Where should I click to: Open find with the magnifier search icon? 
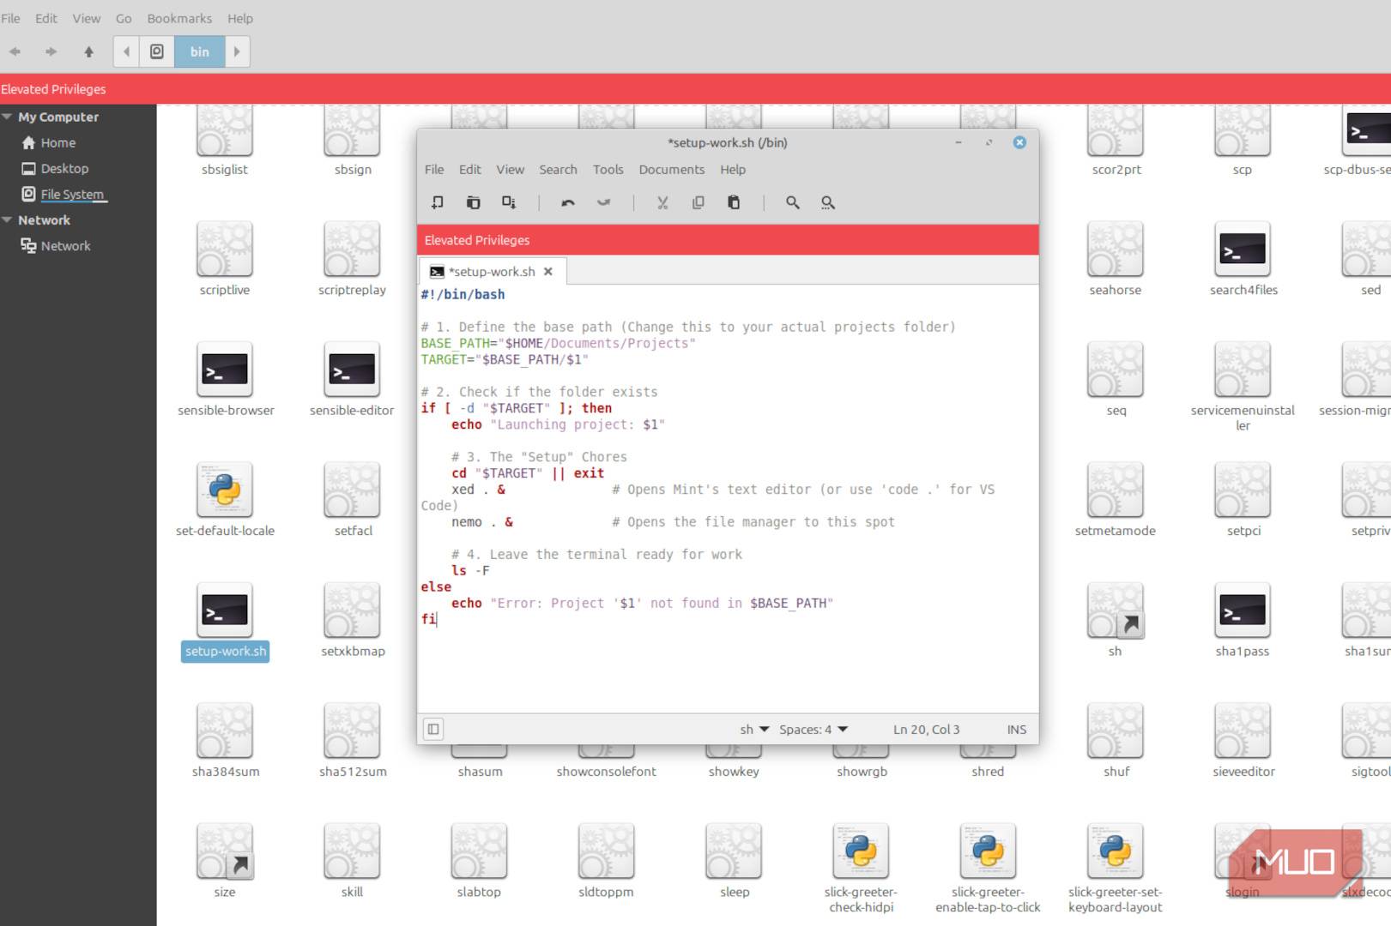[x=792, y=202]
